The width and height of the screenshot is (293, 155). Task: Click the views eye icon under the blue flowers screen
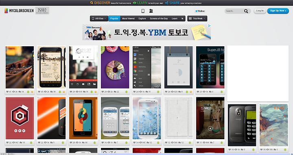(140, 142)
